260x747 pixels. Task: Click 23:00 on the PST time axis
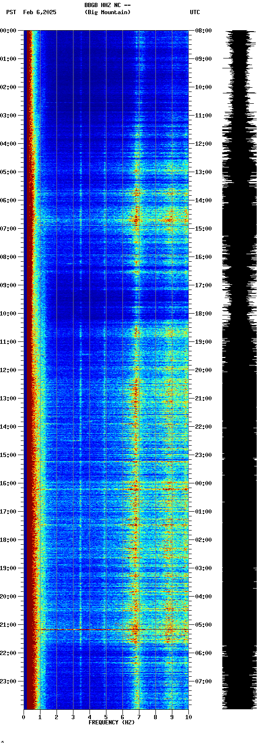coord(8,681)
